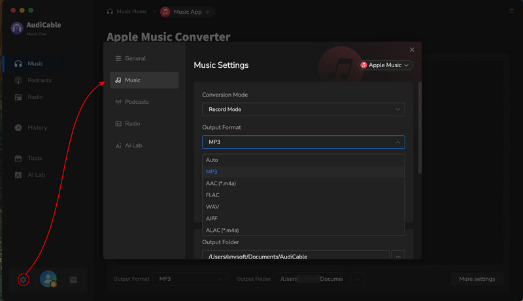Screen dimensions: 523x301
Task: Choose MP3 in format list
Action: tap(303, 172)
